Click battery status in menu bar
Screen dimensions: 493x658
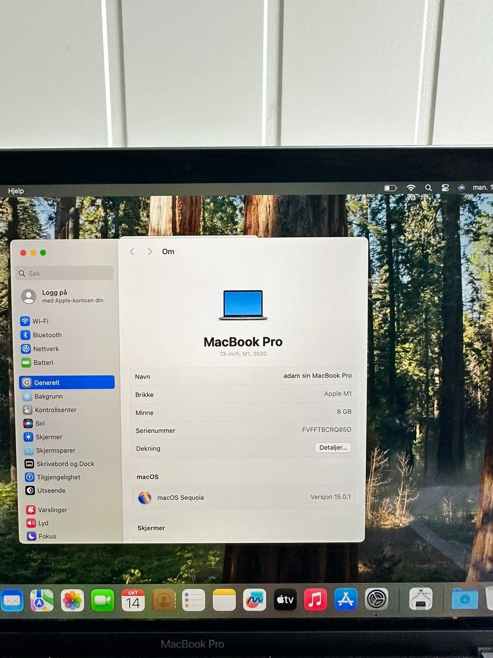390,188
